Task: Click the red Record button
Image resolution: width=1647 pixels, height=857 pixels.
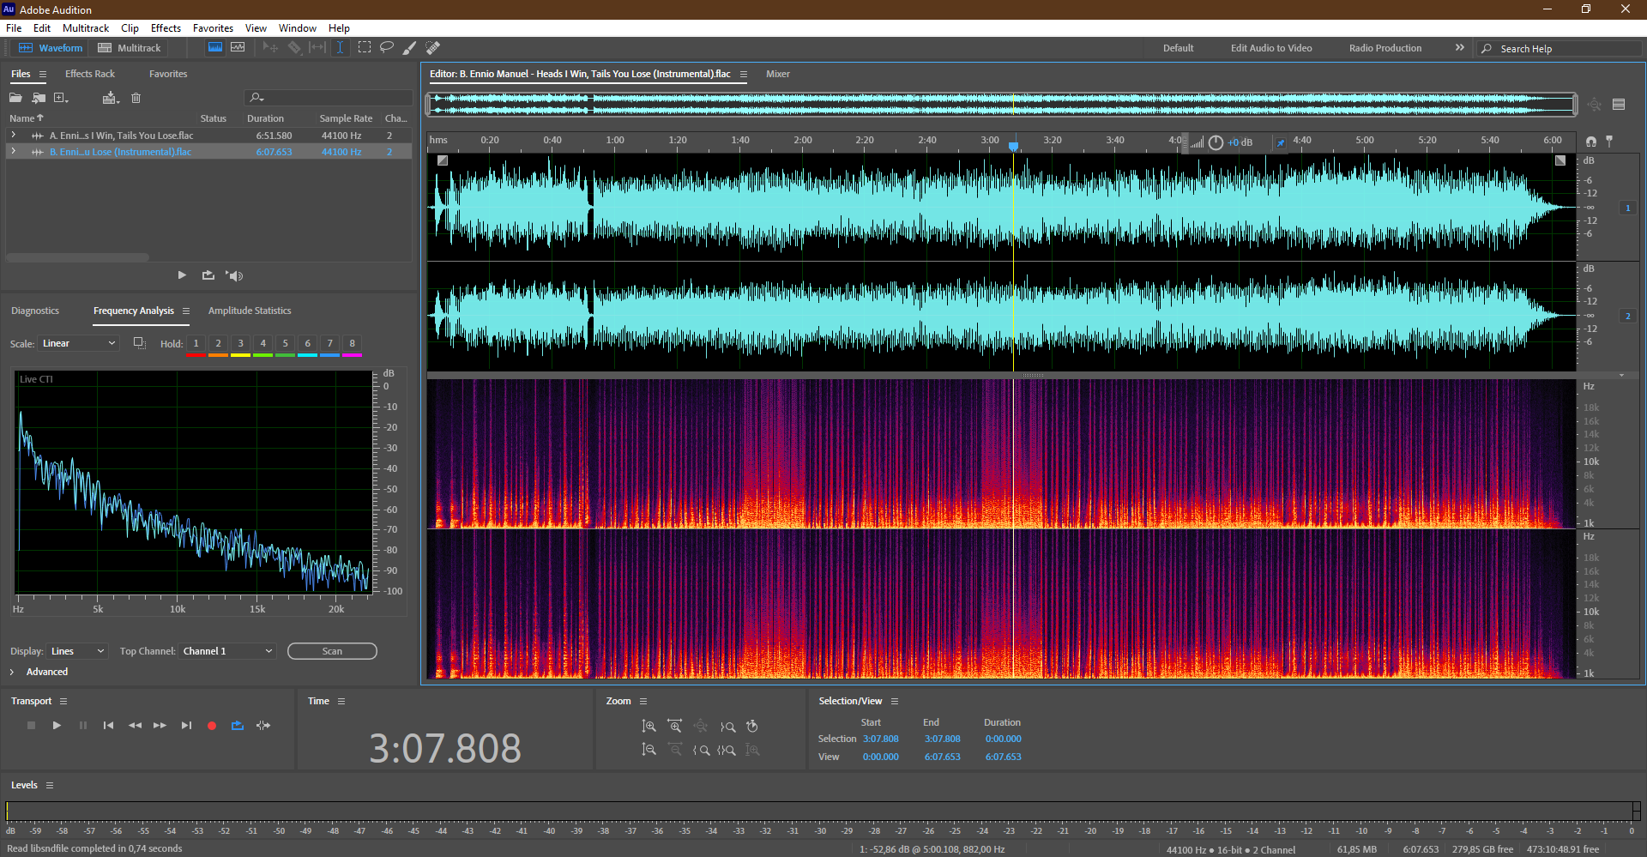Action: [x=212, y=726]
